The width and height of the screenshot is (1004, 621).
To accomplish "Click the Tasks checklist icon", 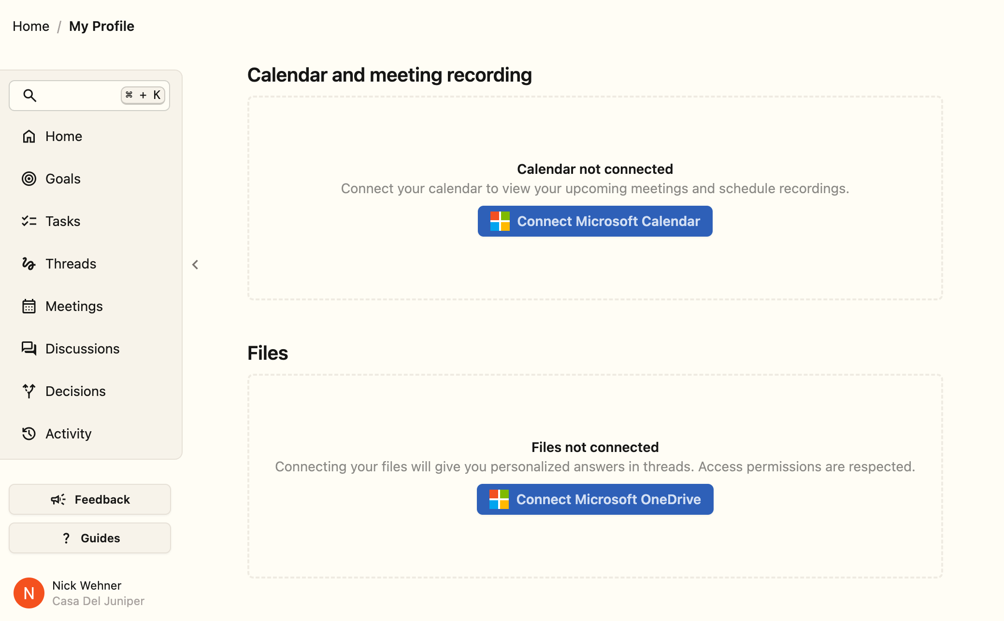I will point(29,221).
